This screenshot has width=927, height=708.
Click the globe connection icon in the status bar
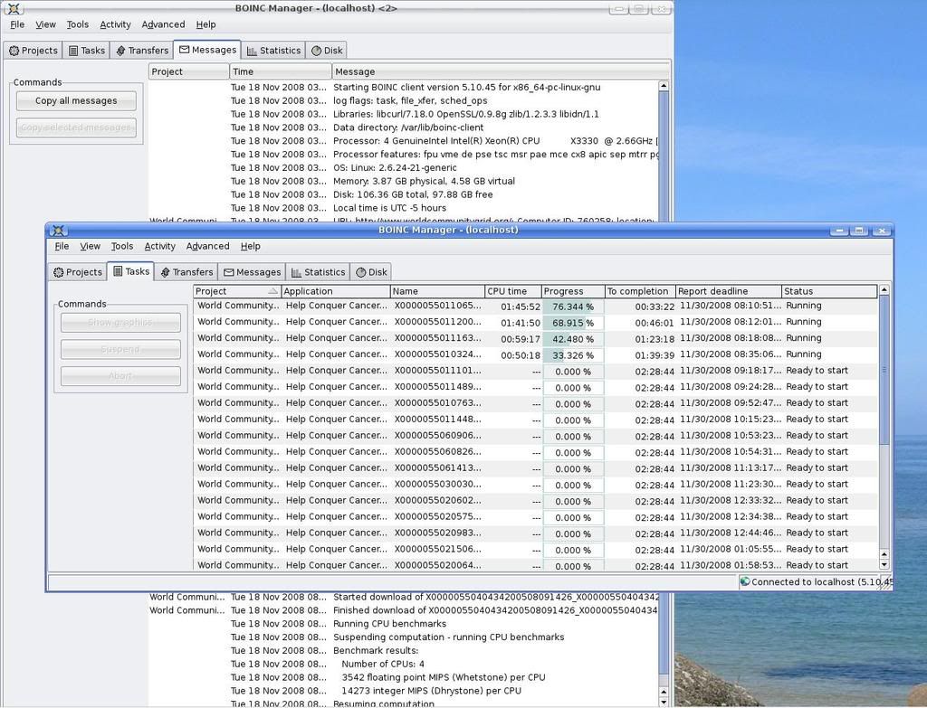click(x=745, y=581)
